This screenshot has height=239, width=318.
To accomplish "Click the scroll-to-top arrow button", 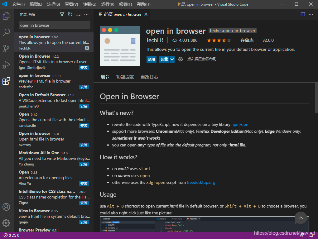I will 301,218.
